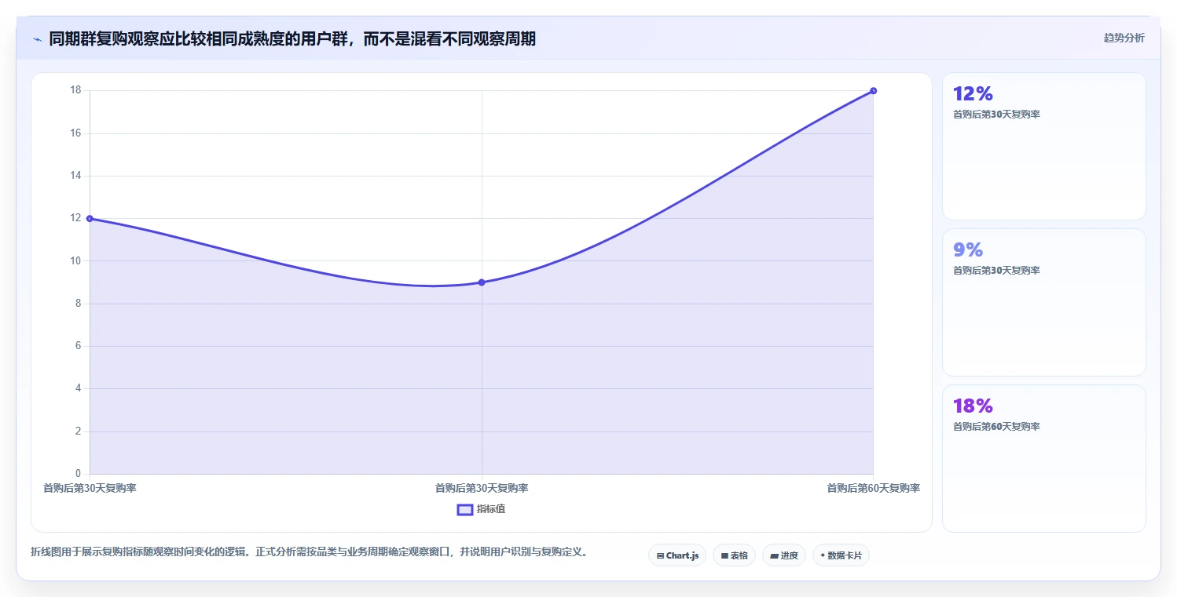
Task: Click 首购后第60天复购率 label under 18% card
Action: (996, 427)
